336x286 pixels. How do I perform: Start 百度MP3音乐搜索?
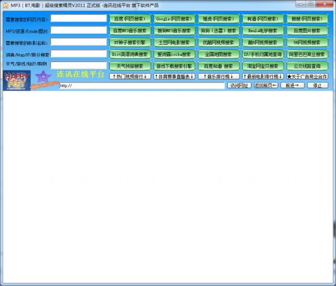[130, 30]
